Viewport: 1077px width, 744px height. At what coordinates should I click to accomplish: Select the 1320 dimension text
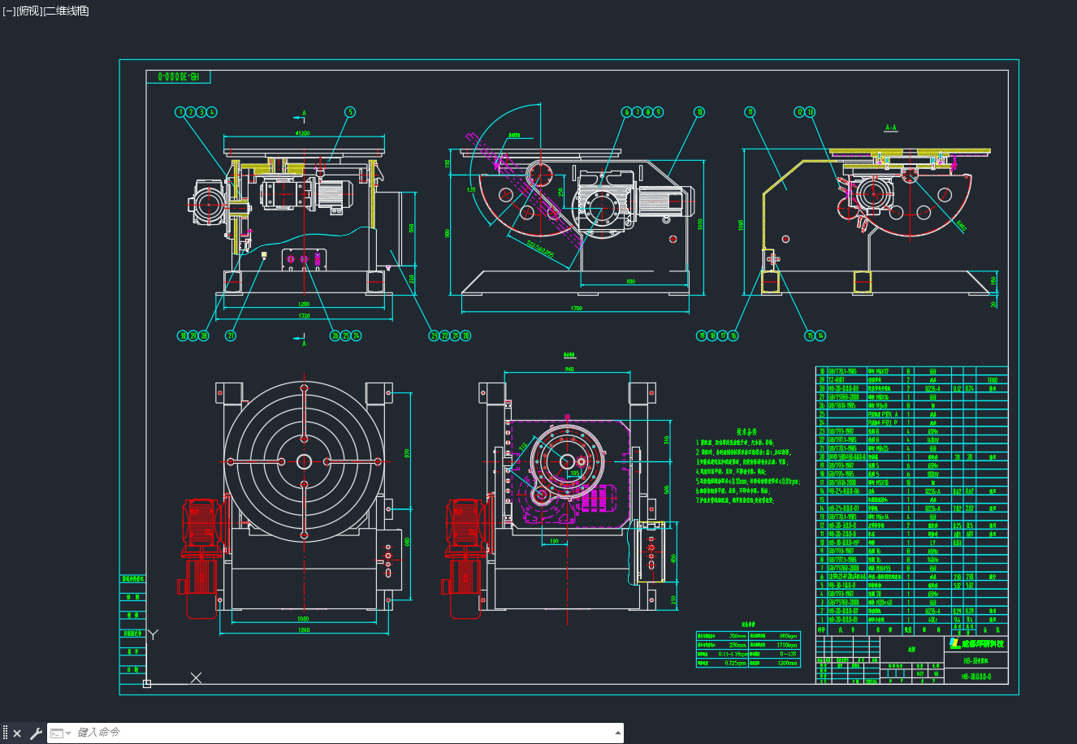(x=304, y=315)
